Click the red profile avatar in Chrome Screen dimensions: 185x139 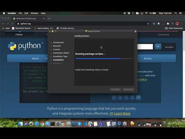click(177, 24)
